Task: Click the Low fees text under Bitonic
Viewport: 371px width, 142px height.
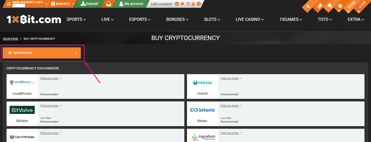Action: point(226,118)
